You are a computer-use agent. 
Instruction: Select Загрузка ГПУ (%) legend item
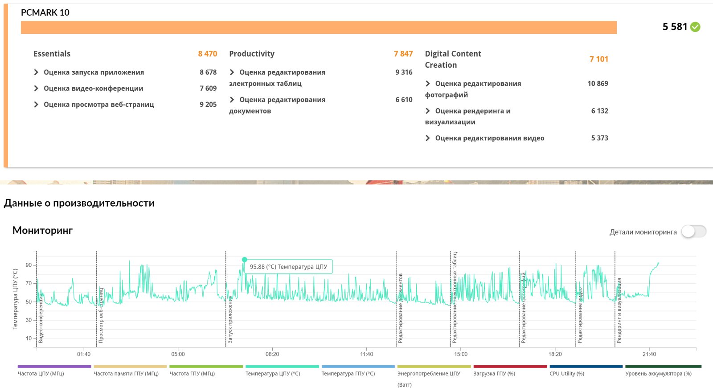pos(494,373)
